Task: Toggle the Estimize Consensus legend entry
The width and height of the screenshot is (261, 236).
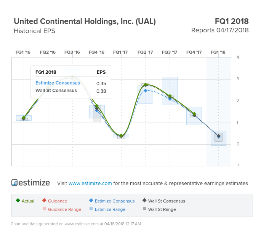Action: tap(112, 201)
